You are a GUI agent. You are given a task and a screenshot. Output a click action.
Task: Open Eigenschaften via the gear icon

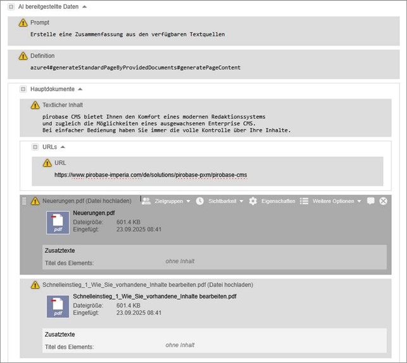pos(253,201)
